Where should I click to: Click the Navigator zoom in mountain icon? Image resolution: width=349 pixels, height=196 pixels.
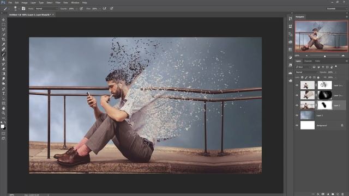click(x=343, y=56)
